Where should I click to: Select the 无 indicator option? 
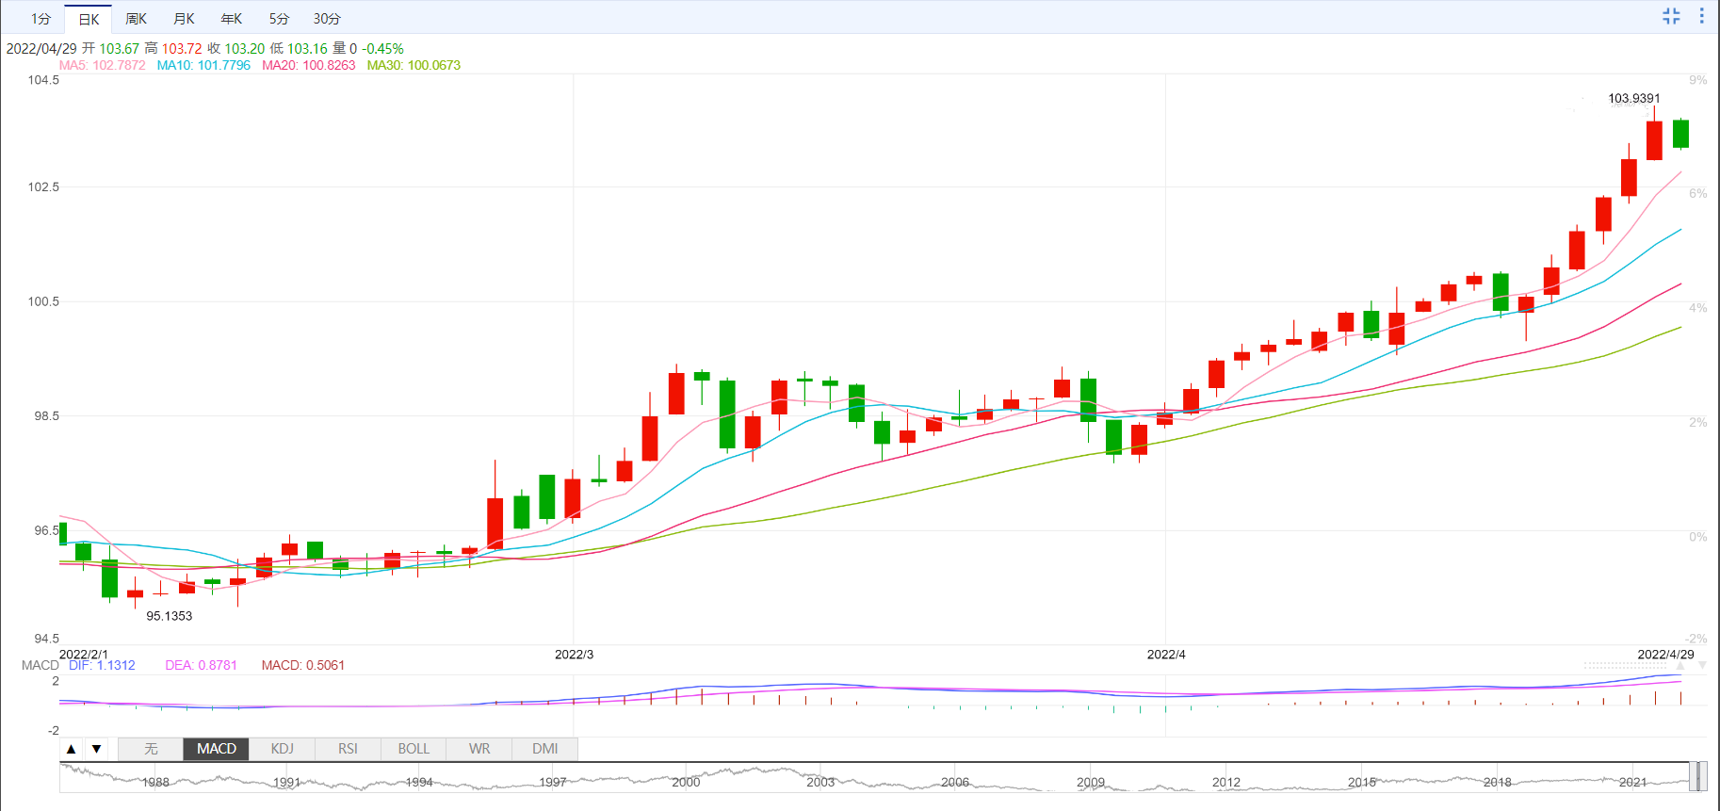coord(151,749)
